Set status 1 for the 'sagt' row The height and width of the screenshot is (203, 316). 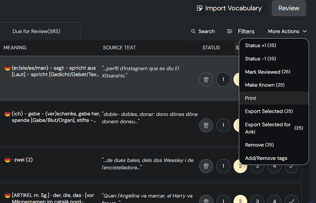(x=223, y=79)
